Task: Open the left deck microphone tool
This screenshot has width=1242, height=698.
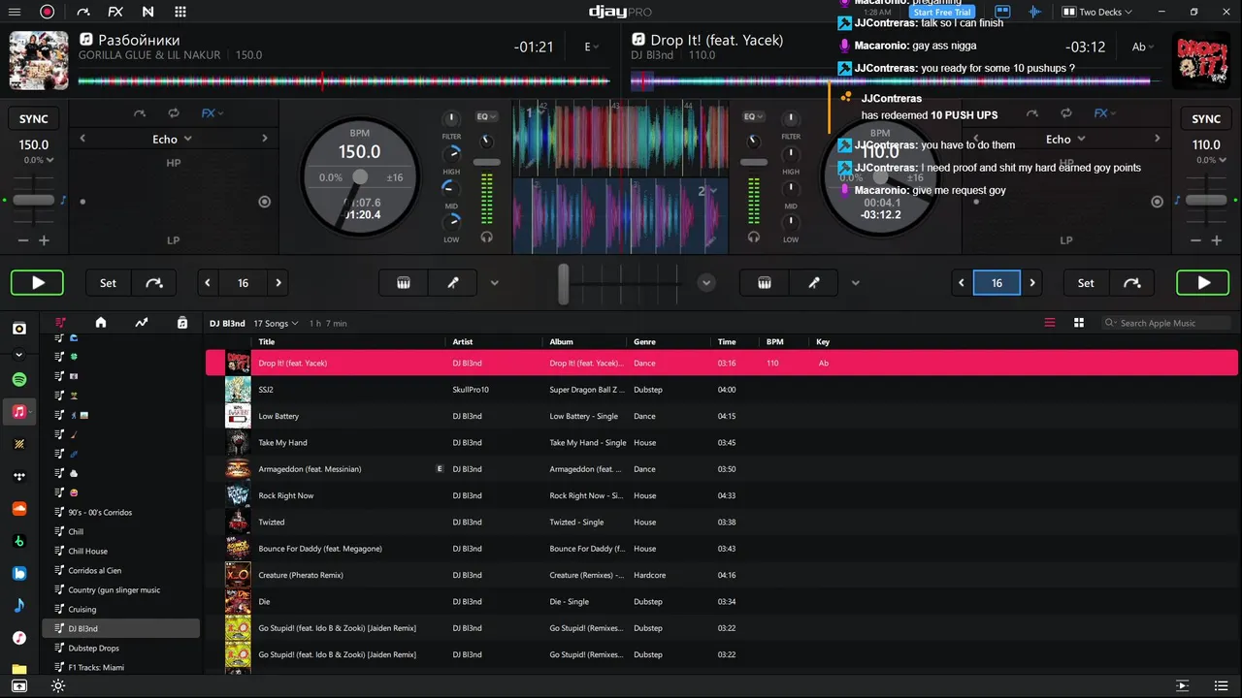Action: pyautogui.click(x=452, y=283)
